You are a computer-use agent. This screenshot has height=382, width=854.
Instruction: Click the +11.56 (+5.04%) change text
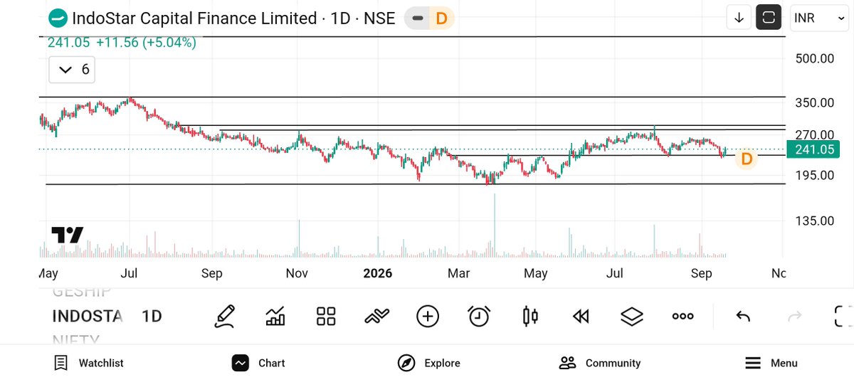(x=146, y=43)
